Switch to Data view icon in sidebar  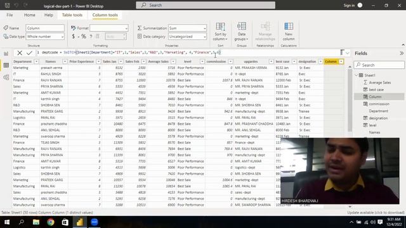tap(6, 65)
